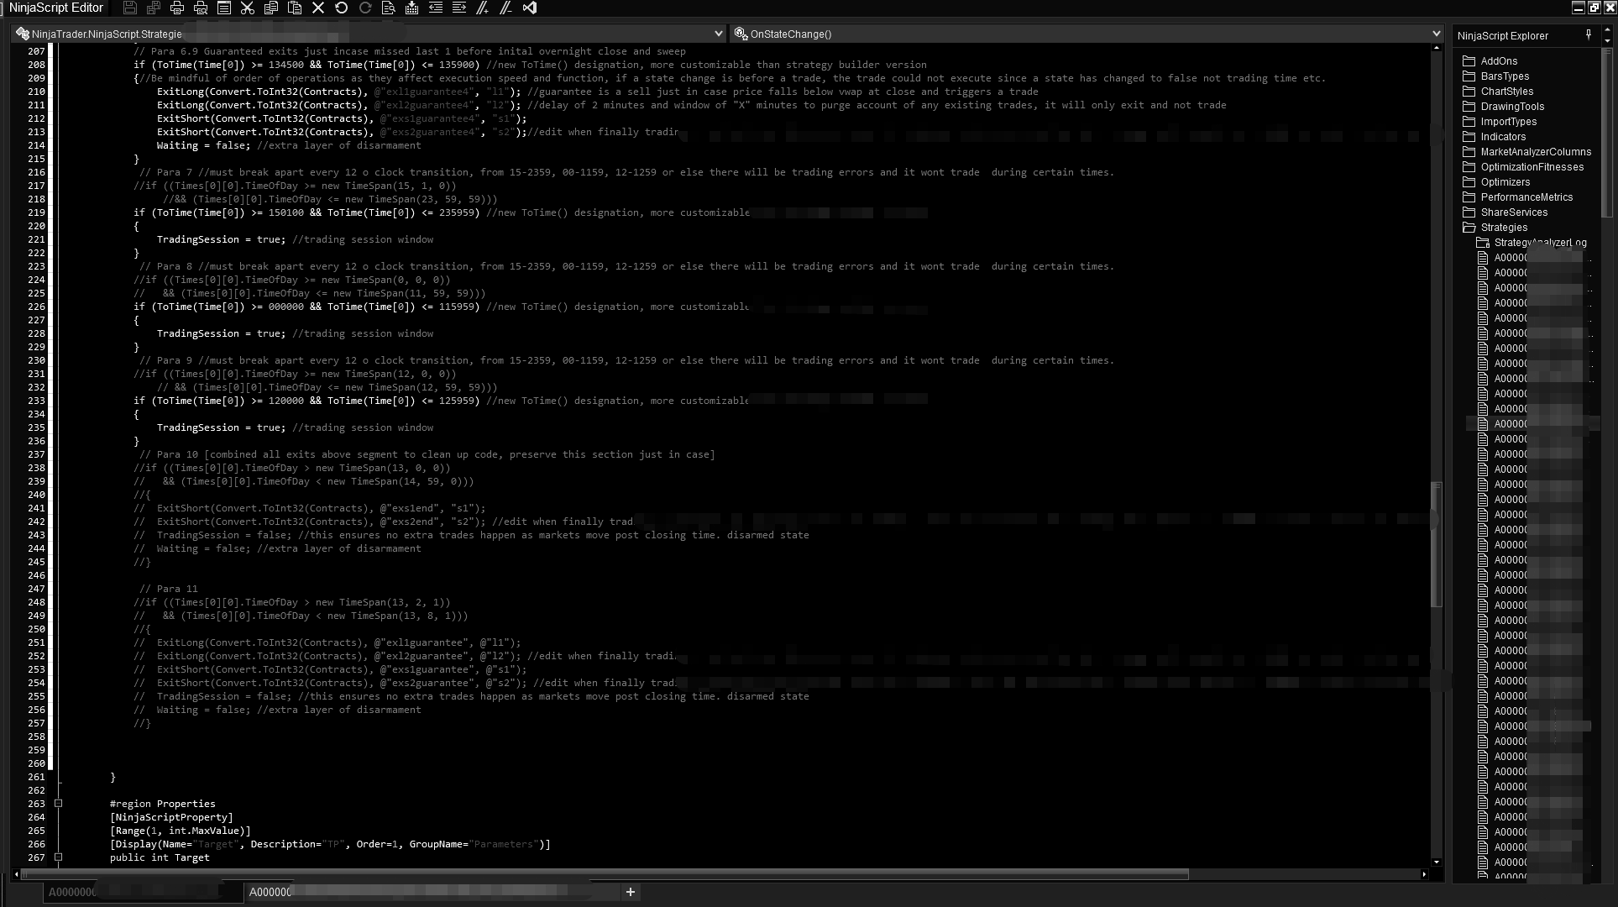Click the Paste clipboard icon
The height and width of the screenshot is (907, 1618).
[x=294, y=8]
